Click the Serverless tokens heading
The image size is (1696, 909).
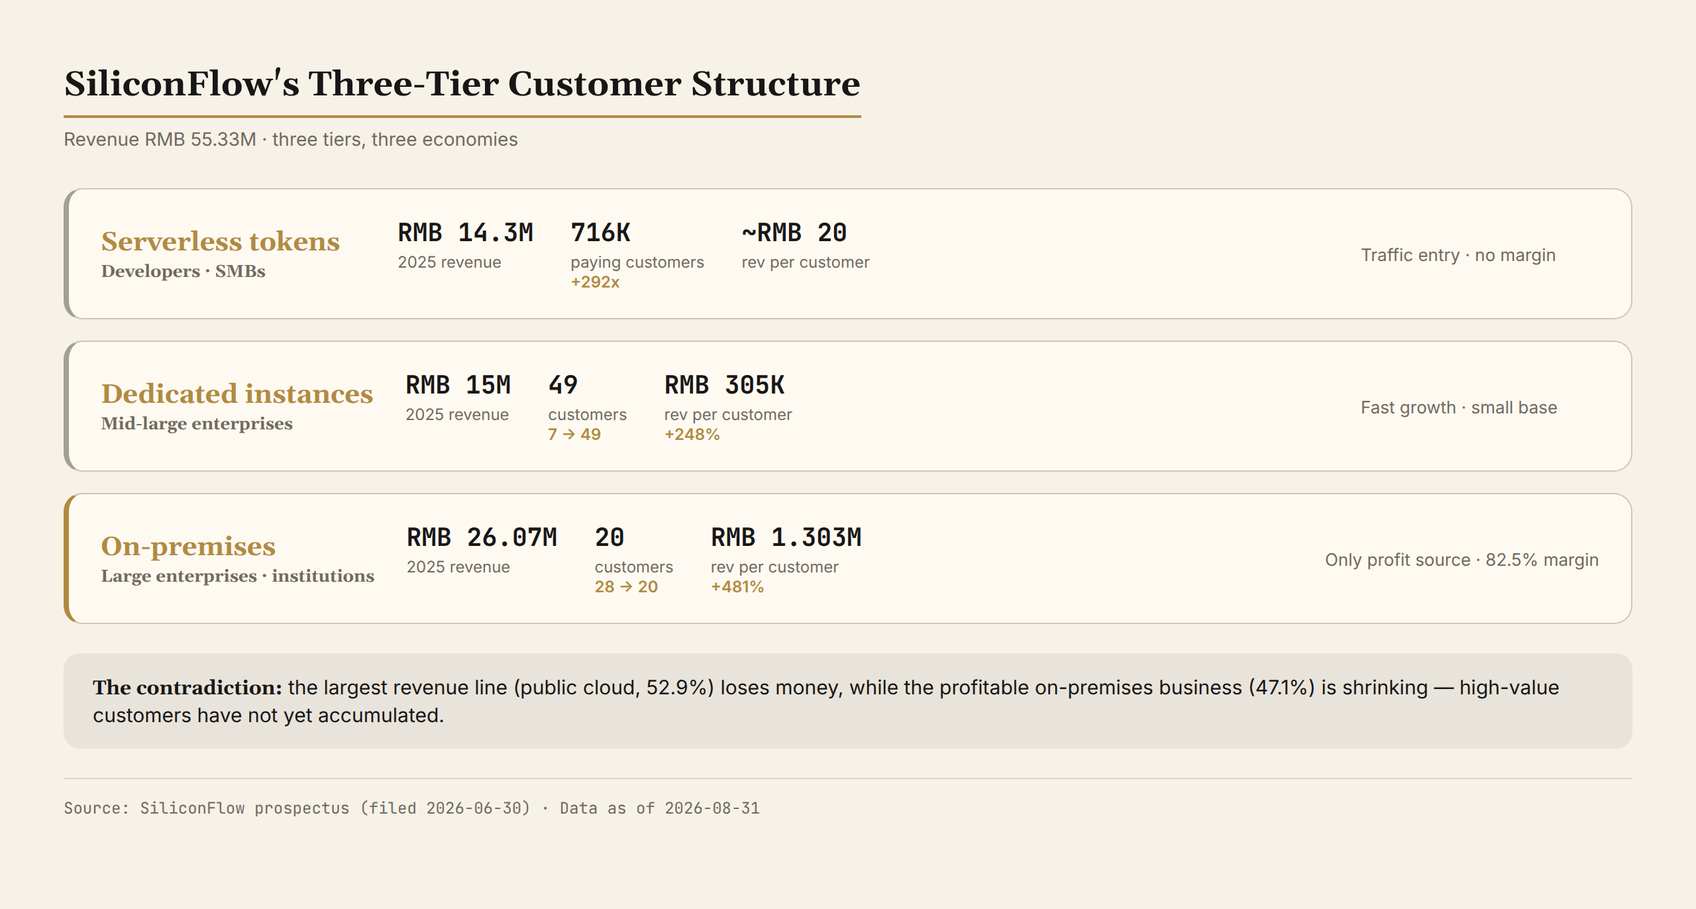coord(221,241)
